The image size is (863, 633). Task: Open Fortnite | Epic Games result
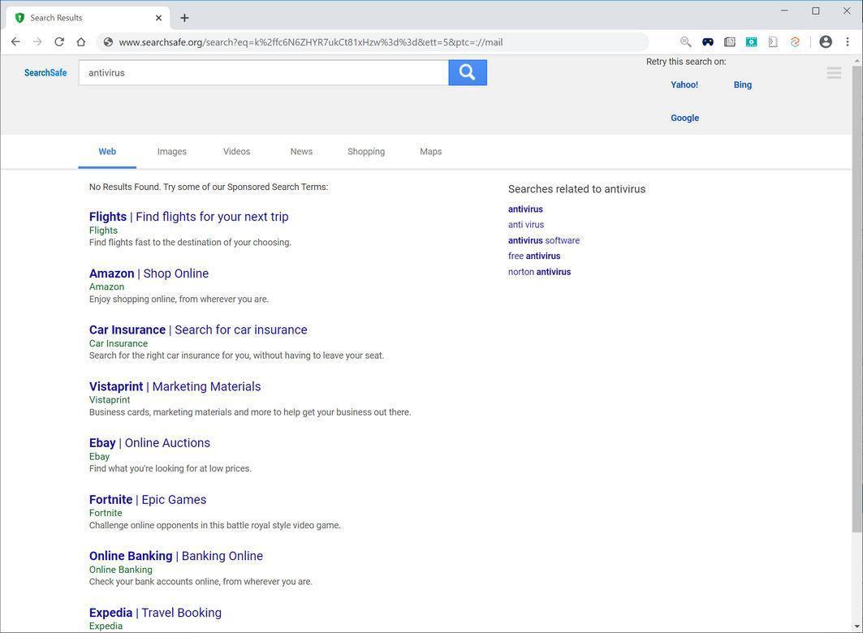pos(148,499)
